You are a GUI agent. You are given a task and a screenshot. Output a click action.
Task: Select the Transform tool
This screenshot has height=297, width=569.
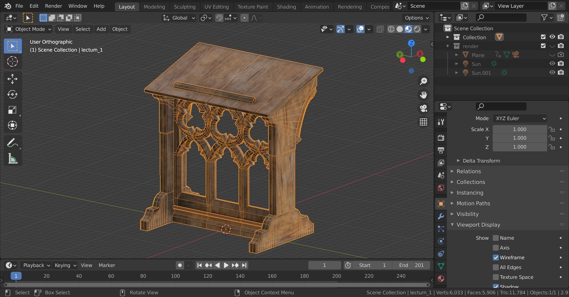point(12,125)
